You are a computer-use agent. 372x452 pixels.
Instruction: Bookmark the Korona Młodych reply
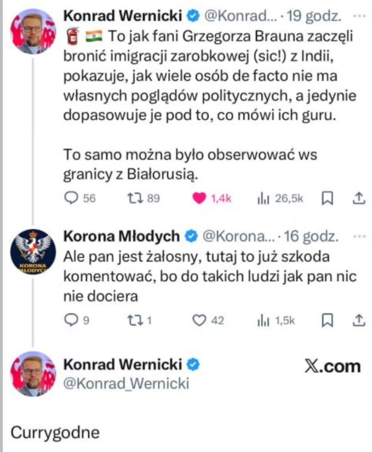tap(327, 321)
